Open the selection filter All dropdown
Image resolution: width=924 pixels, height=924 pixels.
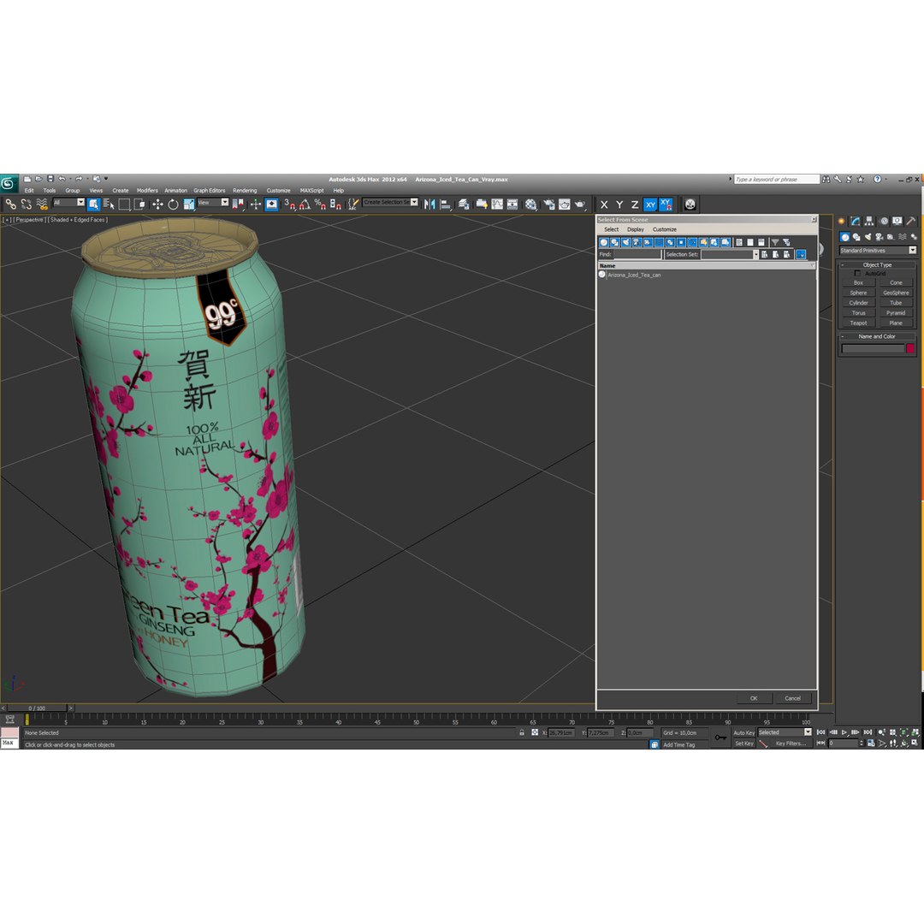[69, 203]
